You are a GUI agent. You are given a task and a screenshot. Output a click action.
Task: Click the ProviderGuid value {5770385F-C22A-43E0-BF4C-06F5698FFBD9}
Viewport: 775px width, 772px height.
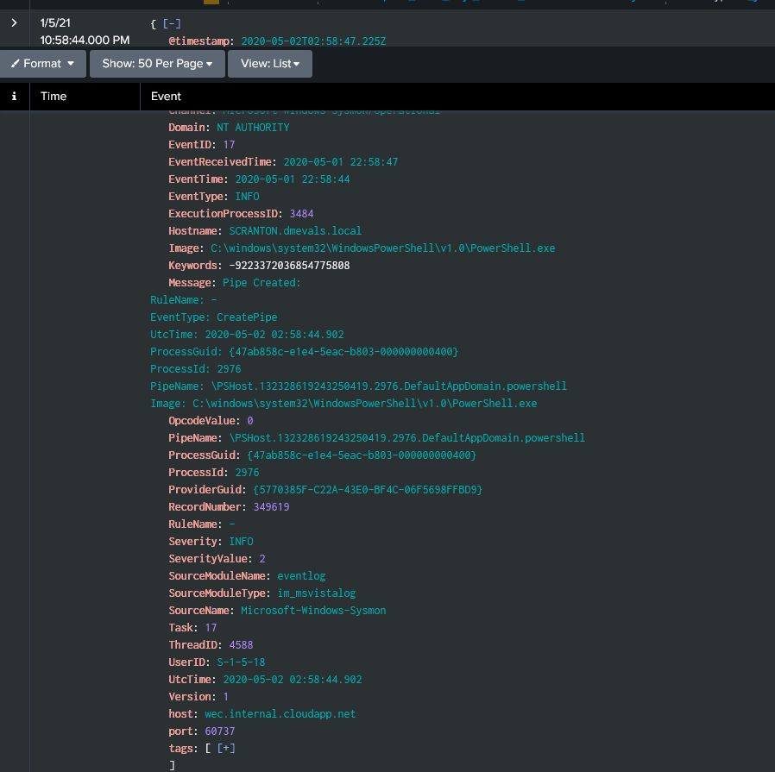[x=368, y=490]
